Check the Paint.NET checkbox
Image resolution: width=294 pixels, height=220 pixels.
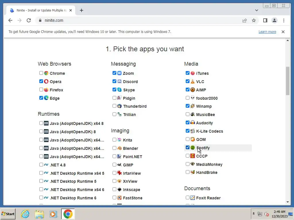click(114, 156)
